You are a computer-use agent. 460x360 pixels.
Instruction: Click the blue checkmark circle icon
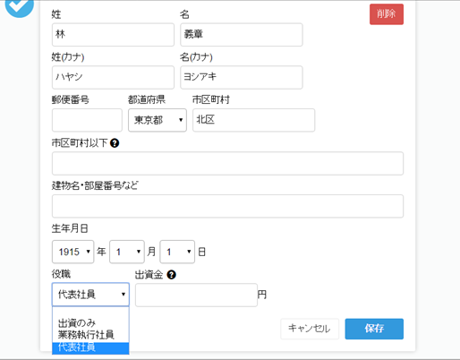tap(19, 7)
